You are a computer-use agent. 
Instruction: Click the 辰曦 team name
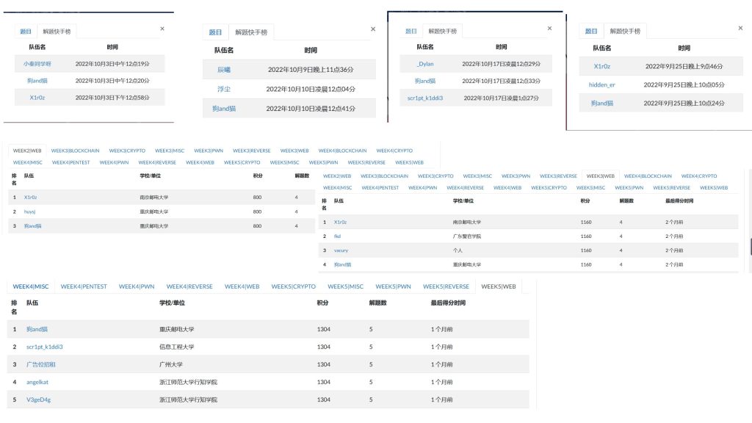point(224,69)
